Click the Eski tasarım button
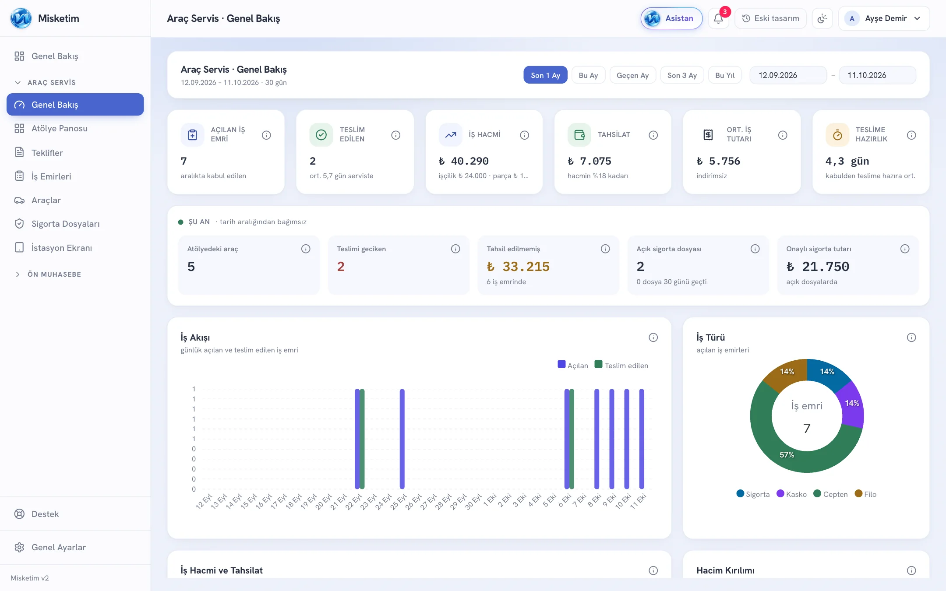This screenshot has height=591, width=946. 770,18
